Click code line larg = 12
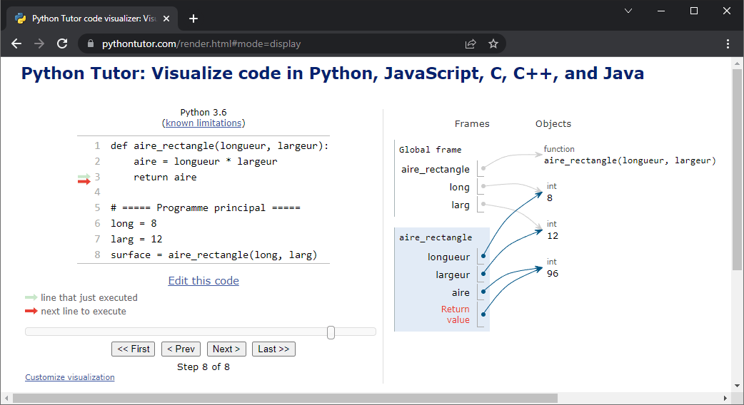Viewport: 744px width, 405px height. [x=136, y=239]
